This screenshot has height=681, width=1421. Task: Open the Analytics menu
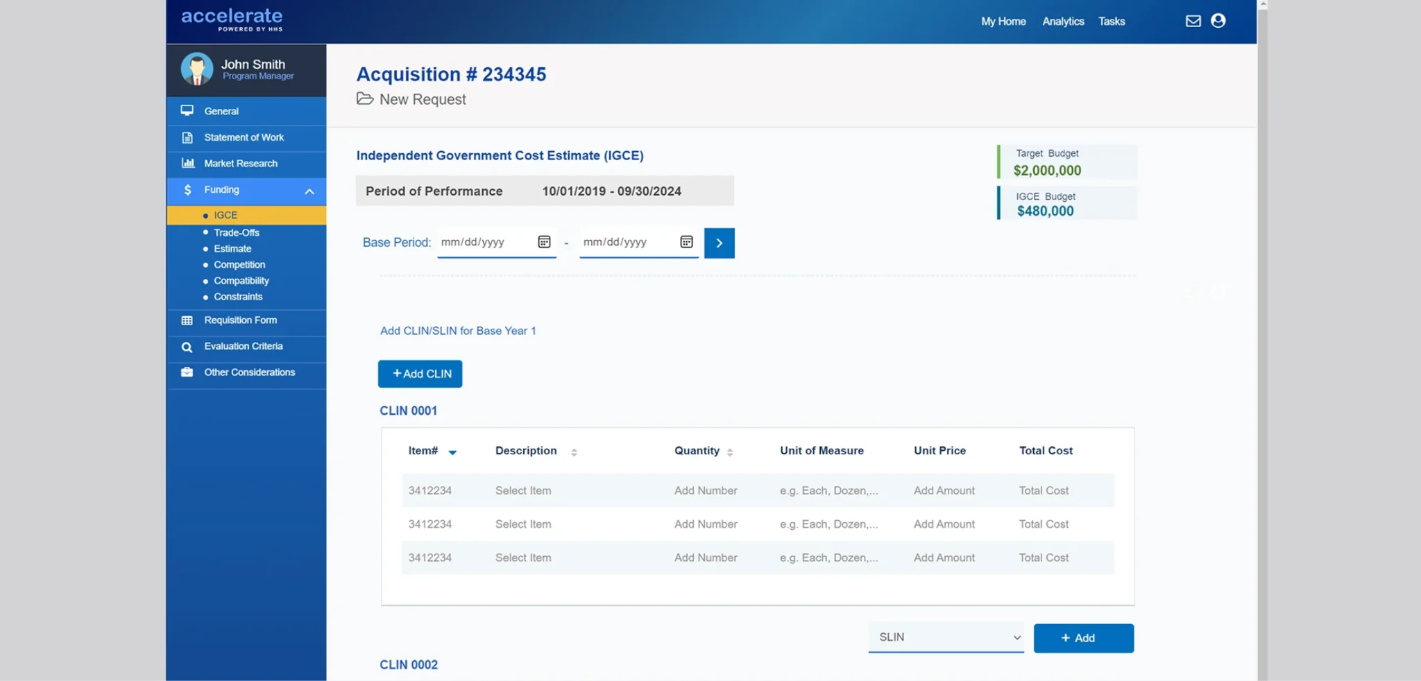click(x=1063, y=21)
